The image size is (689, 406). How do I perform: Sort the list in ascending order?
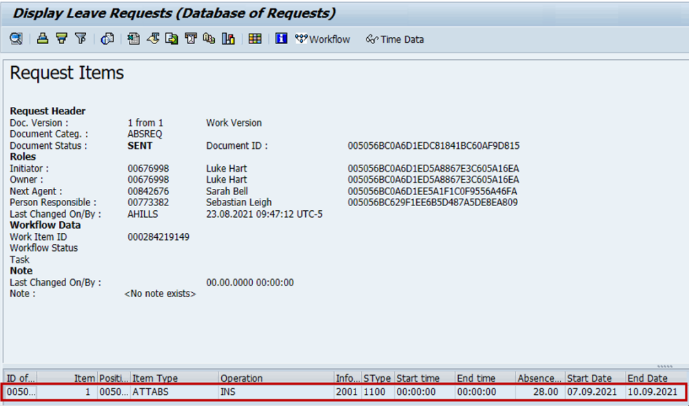click(x=42, y=39)
